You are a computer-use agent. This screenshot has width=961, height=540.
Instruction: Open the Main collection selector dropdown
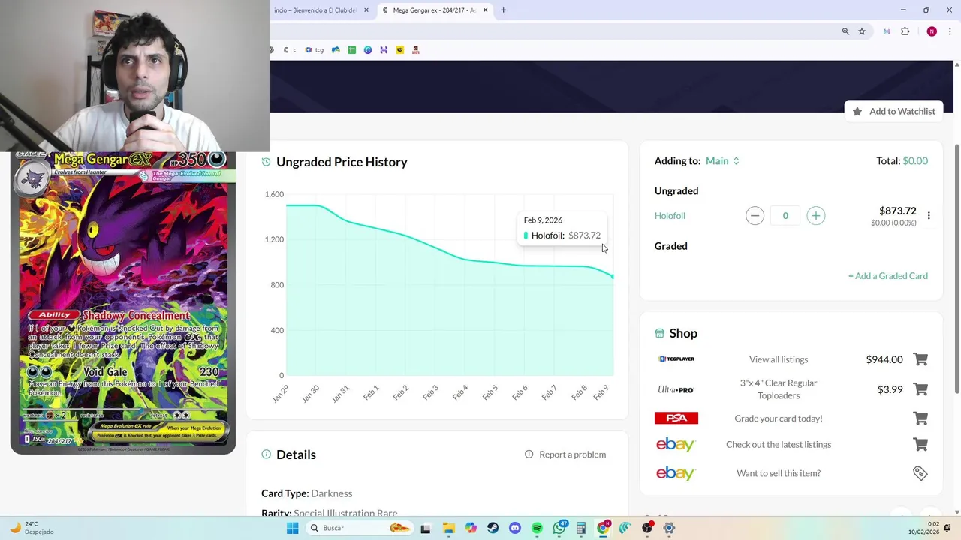tap(722, 160)
